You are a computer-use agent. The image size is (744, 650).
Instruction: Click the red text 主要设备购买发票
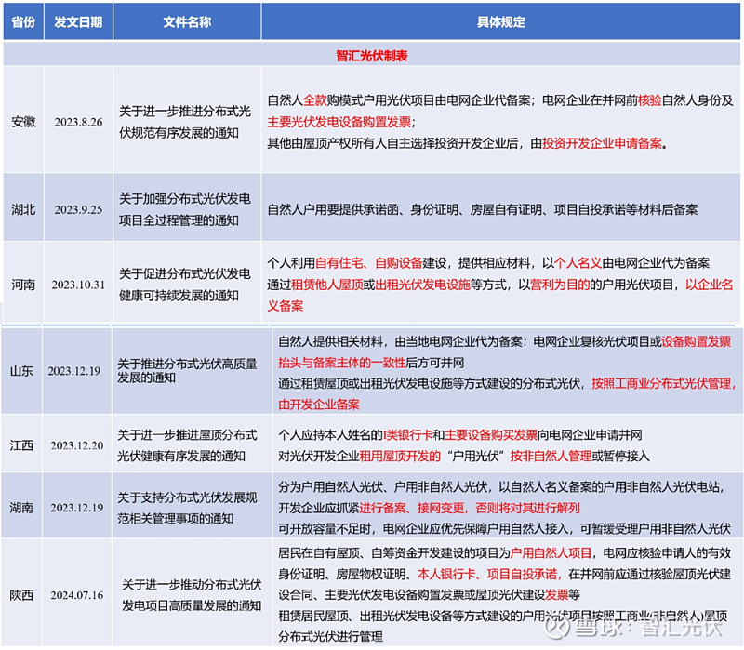coord(491,434)
